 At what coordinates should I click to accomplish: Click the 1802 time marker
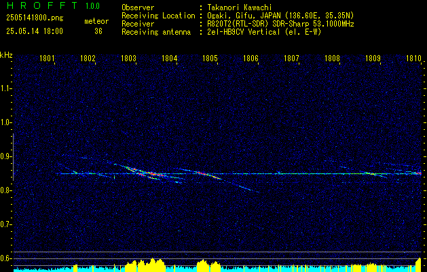pyautogui.click(x=88, y=58)
